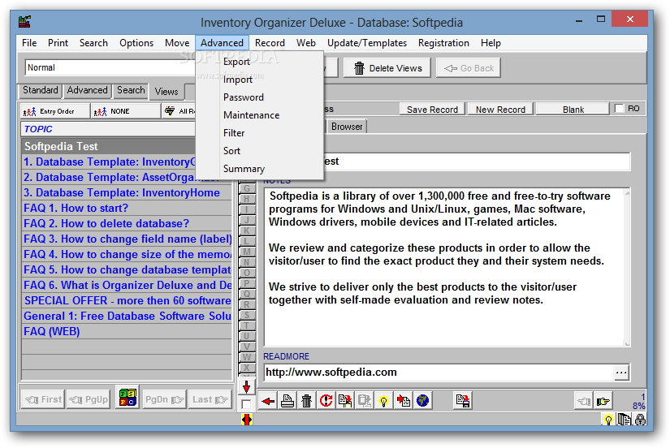
Task: Click the printer icon in bottom toolbar
Action: [x=287, y=401]
